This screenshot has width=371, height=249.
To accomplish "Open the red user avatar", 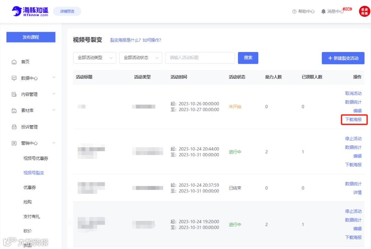I will (364, 11).
